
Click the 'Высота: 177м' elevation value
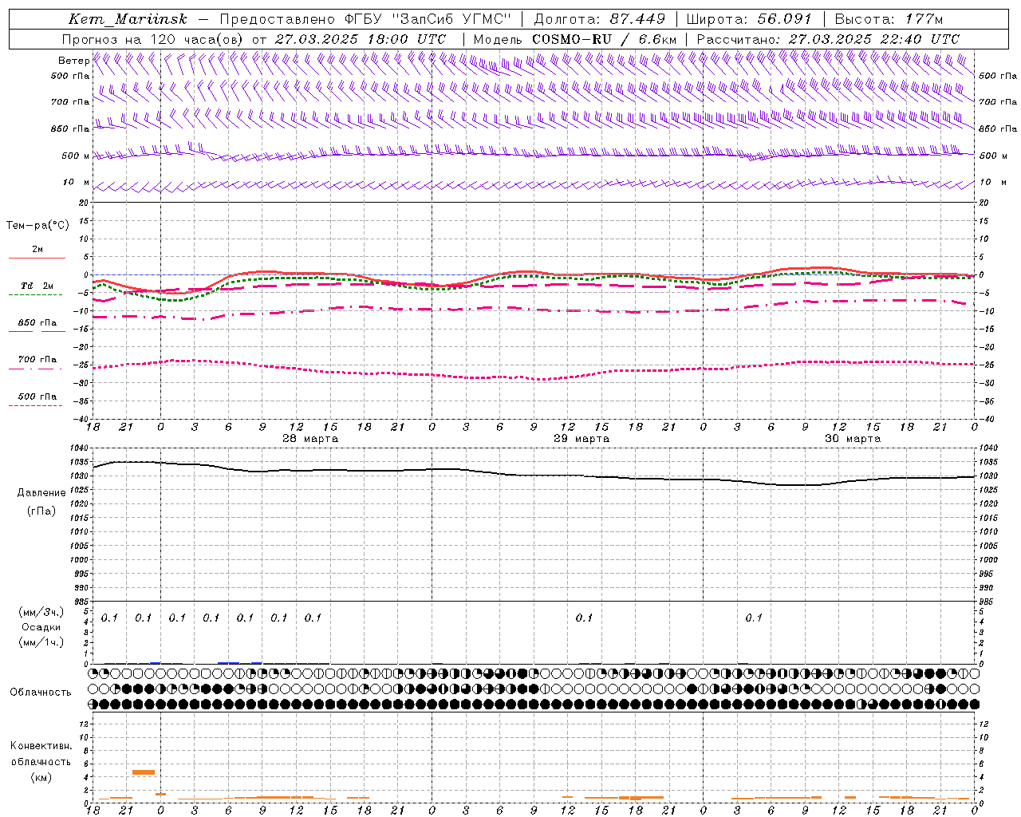(x=888, y=19)
